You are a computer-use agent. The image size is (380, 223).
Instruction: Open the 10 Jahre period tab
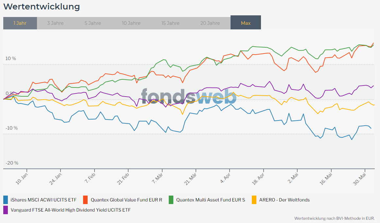point(131,23)
